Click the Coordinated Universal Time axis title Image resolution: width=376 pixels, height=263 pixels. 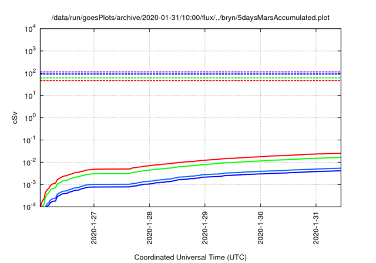190,257
